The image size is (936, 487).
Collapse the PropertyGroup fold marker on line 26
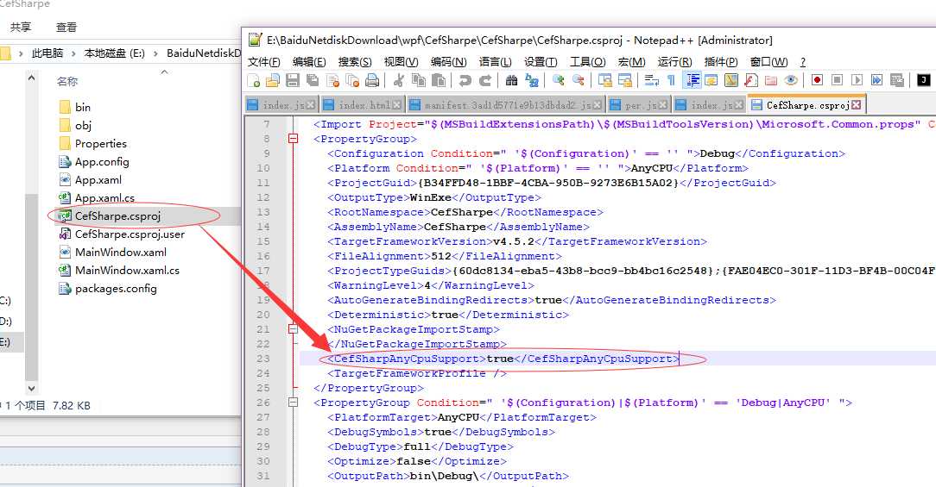pyautogui.click(x=293, y=403)
